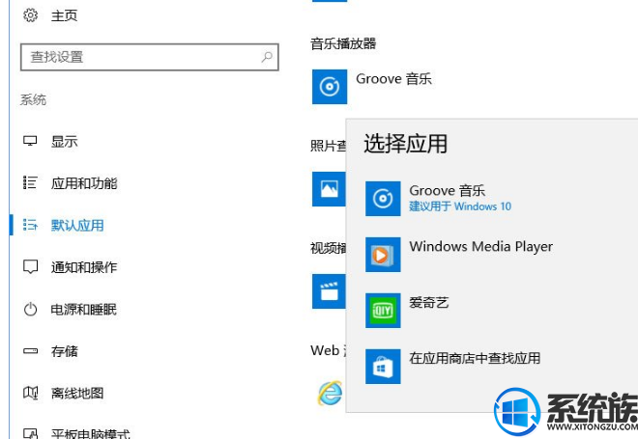Click the 电源和睡眠 power icon
This screenshot has height=439, width=638.
tap(30, 309)
